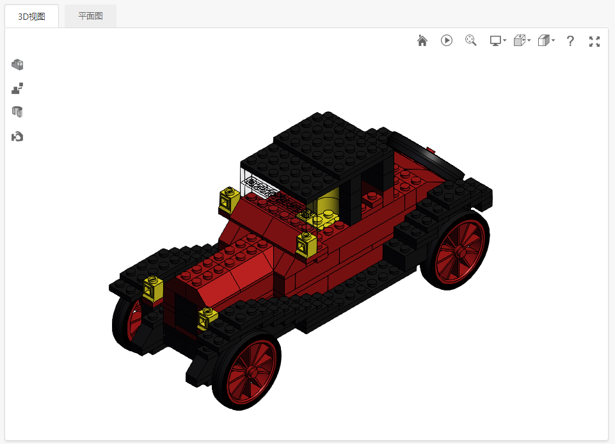615x444 pixels.
Task: Open help via the question mark icon
Action: (x=570, y=41)
